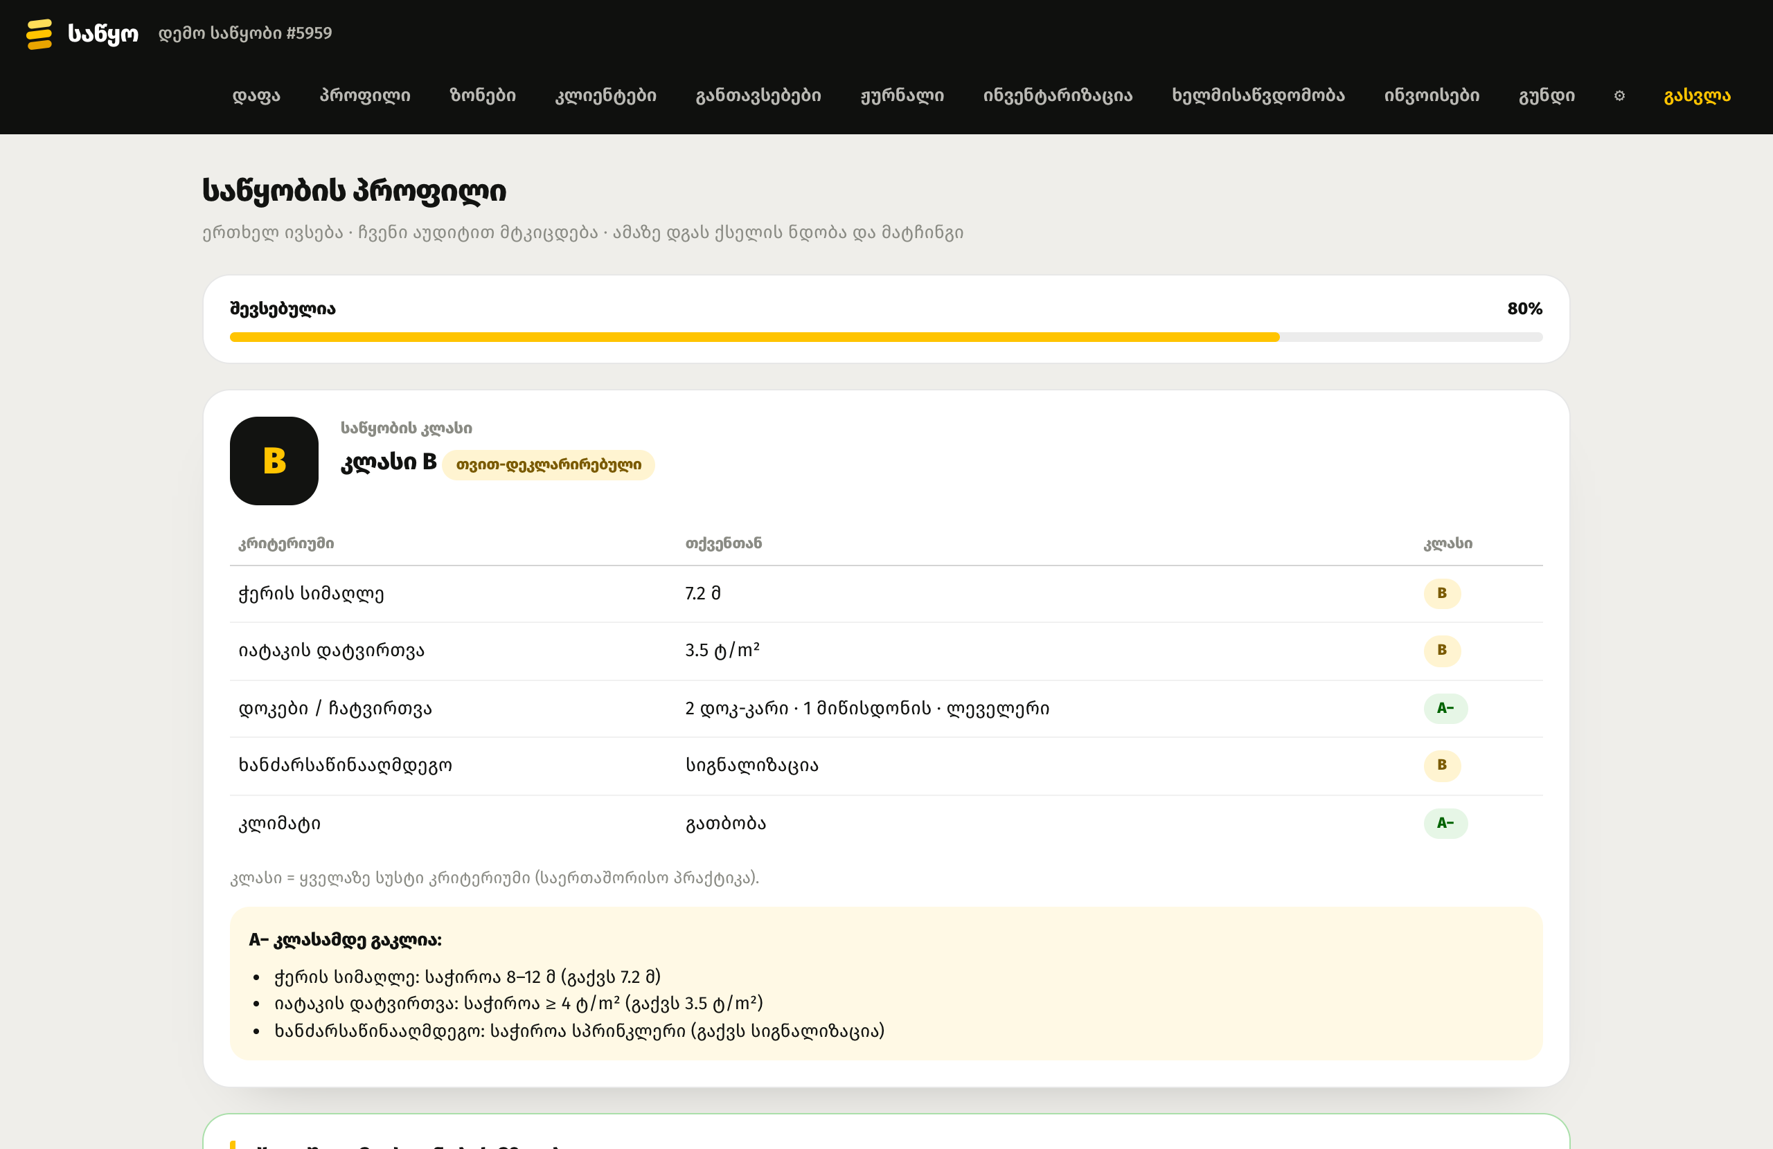Image resolution: width=1773 pixels, height=1149 pixels.
Task: Click the კლასი column header
Action: click(x=1447, y=543)
